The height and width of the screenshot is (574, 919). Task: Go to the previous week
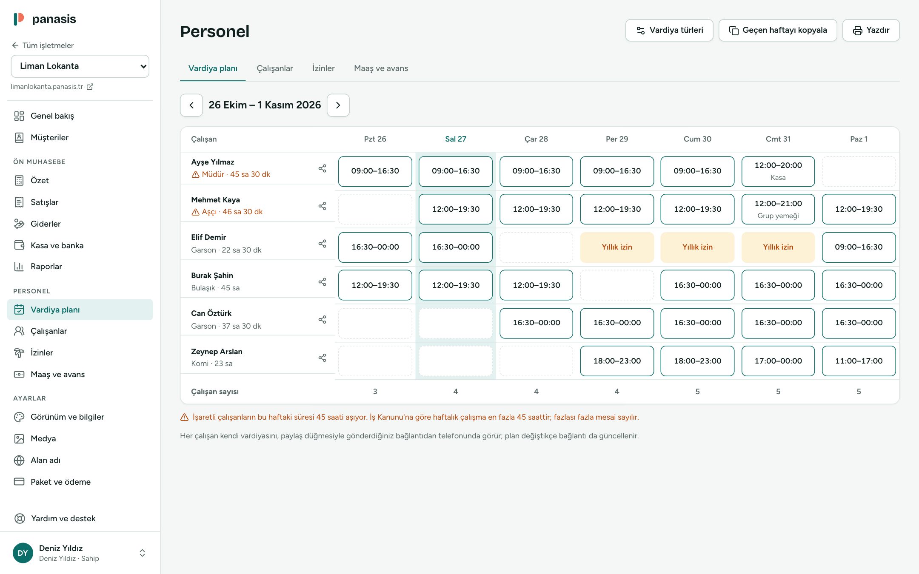[x=191, y=105]
